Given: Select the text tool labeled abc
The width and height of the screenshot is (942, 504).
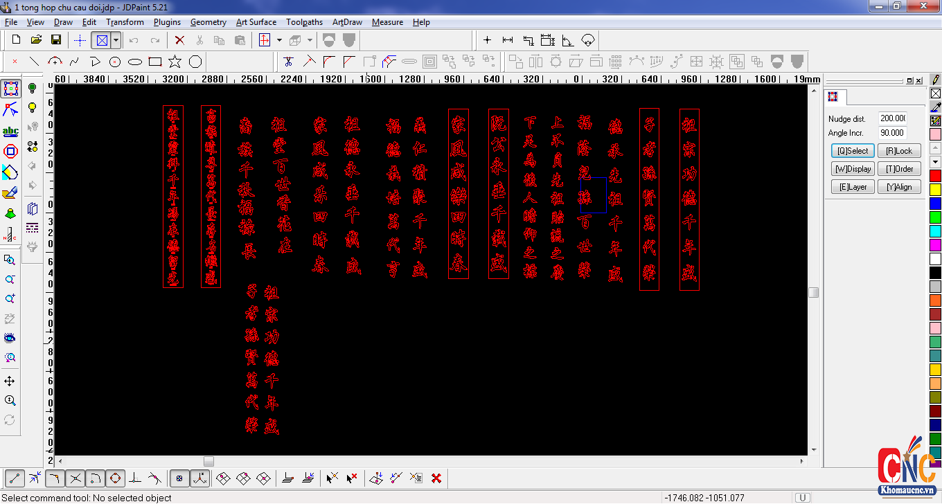Looking at the screenshot, I should (x=10, y=131).
